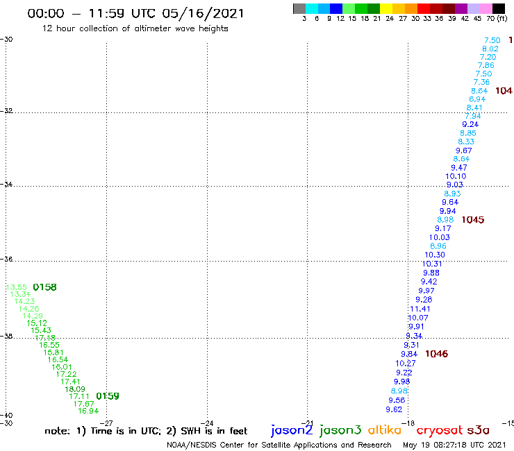Click the 14.23 wave height value

24,301
